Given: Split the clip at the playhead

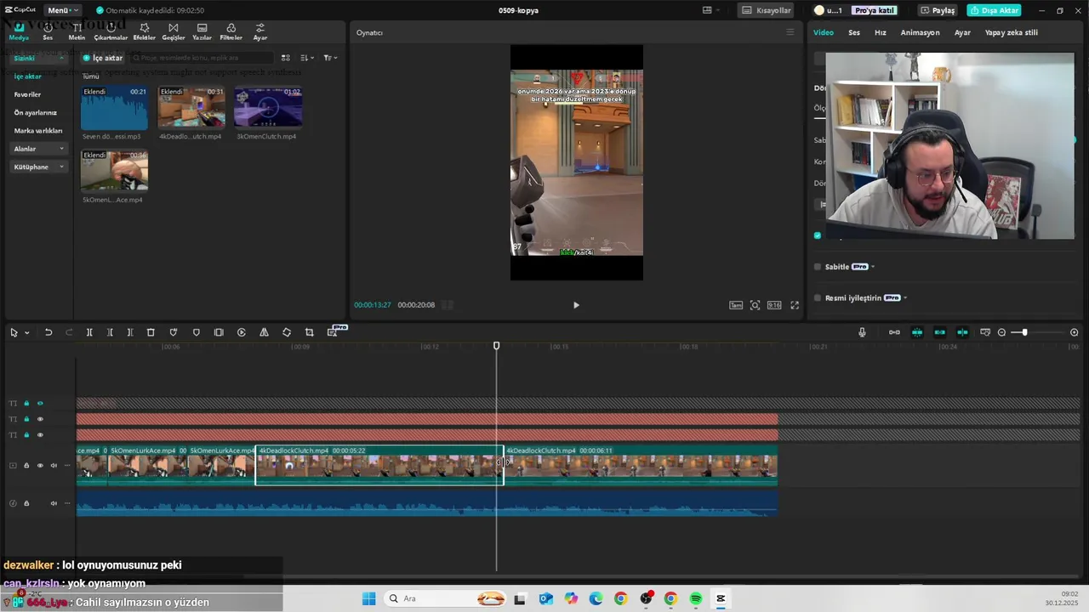Looking at the screenshot, I should pos(89,332).
